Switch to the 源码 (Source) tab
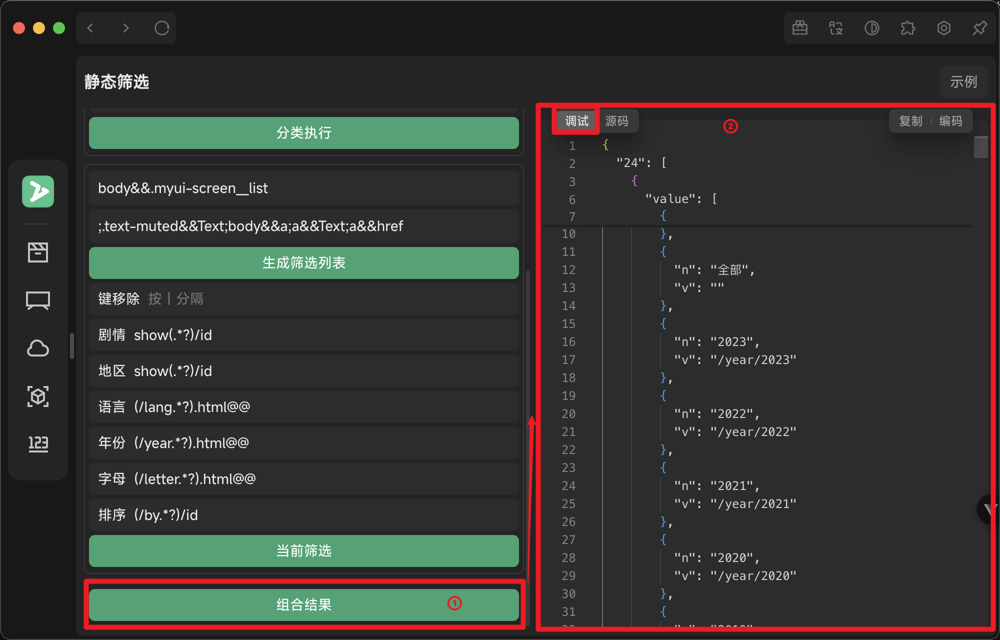 [x=616, y=121]
